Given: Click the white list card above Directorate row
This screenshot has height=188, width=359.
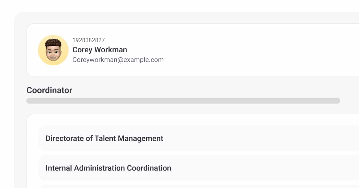Looking at the screenshot, I should click(x=188, y=120).
